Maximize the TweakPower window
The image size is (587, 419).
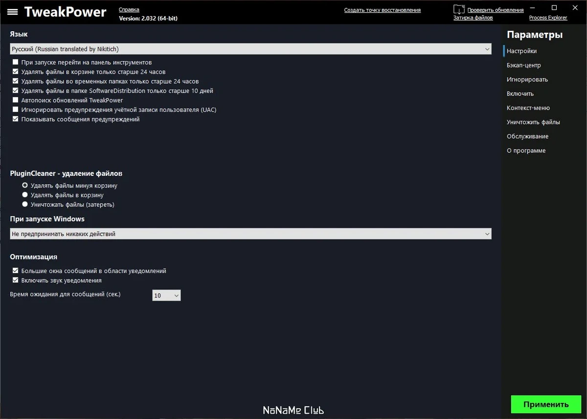[x=554, y=7]
